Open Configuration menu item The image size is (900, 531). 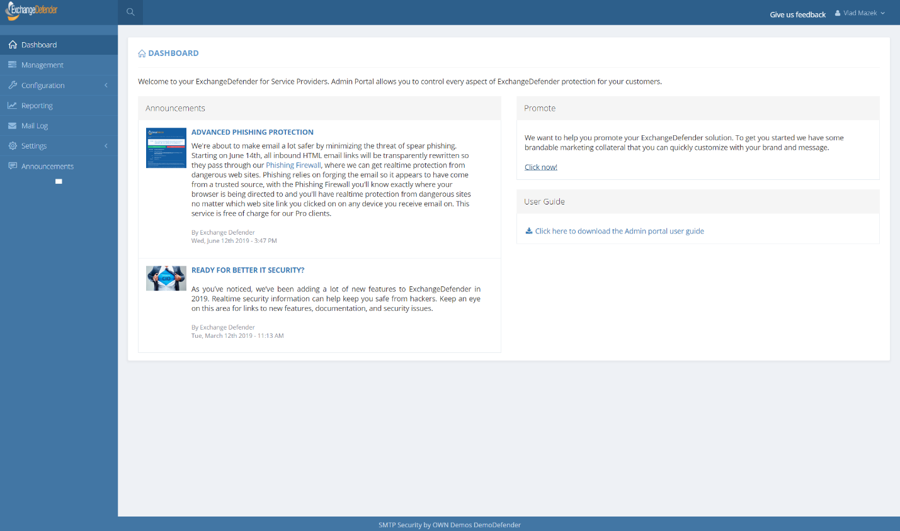[59, 85]
